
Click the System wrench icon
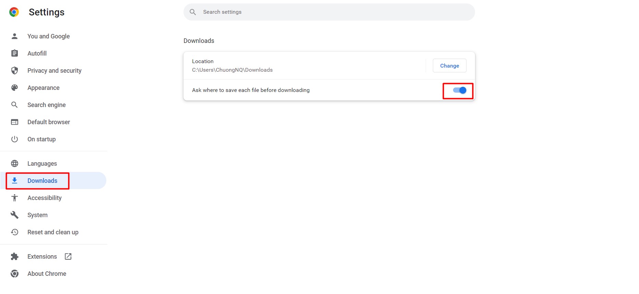click(14, 215)
